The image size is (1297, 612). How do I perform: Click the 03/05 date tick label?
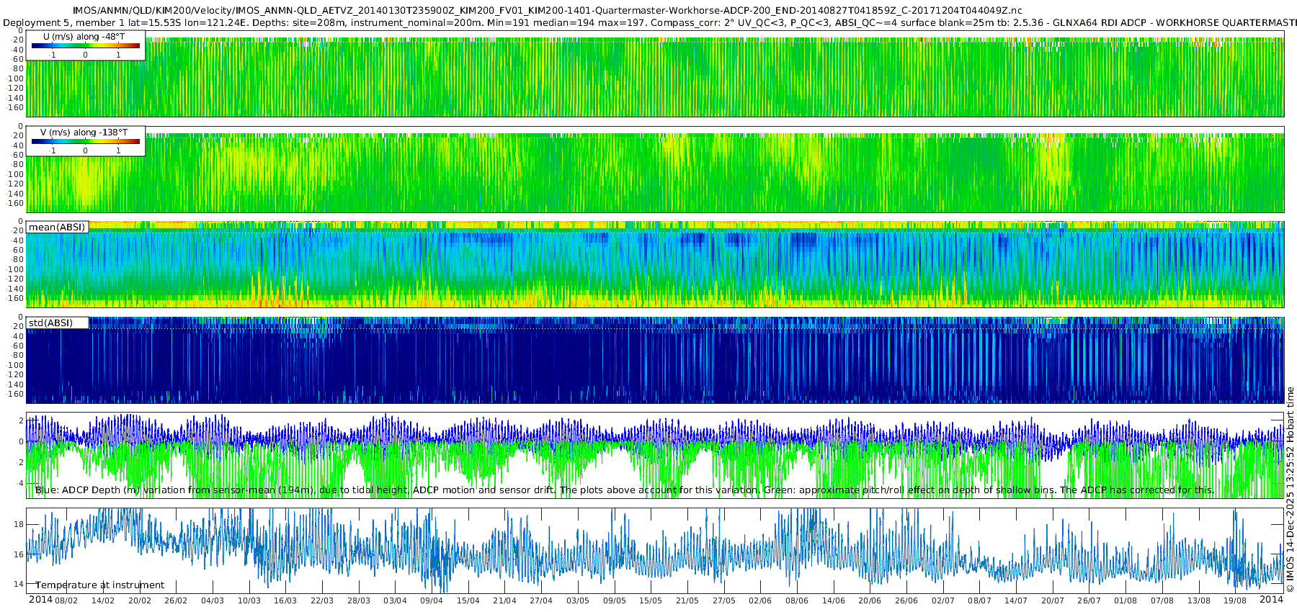pos(578,600)
